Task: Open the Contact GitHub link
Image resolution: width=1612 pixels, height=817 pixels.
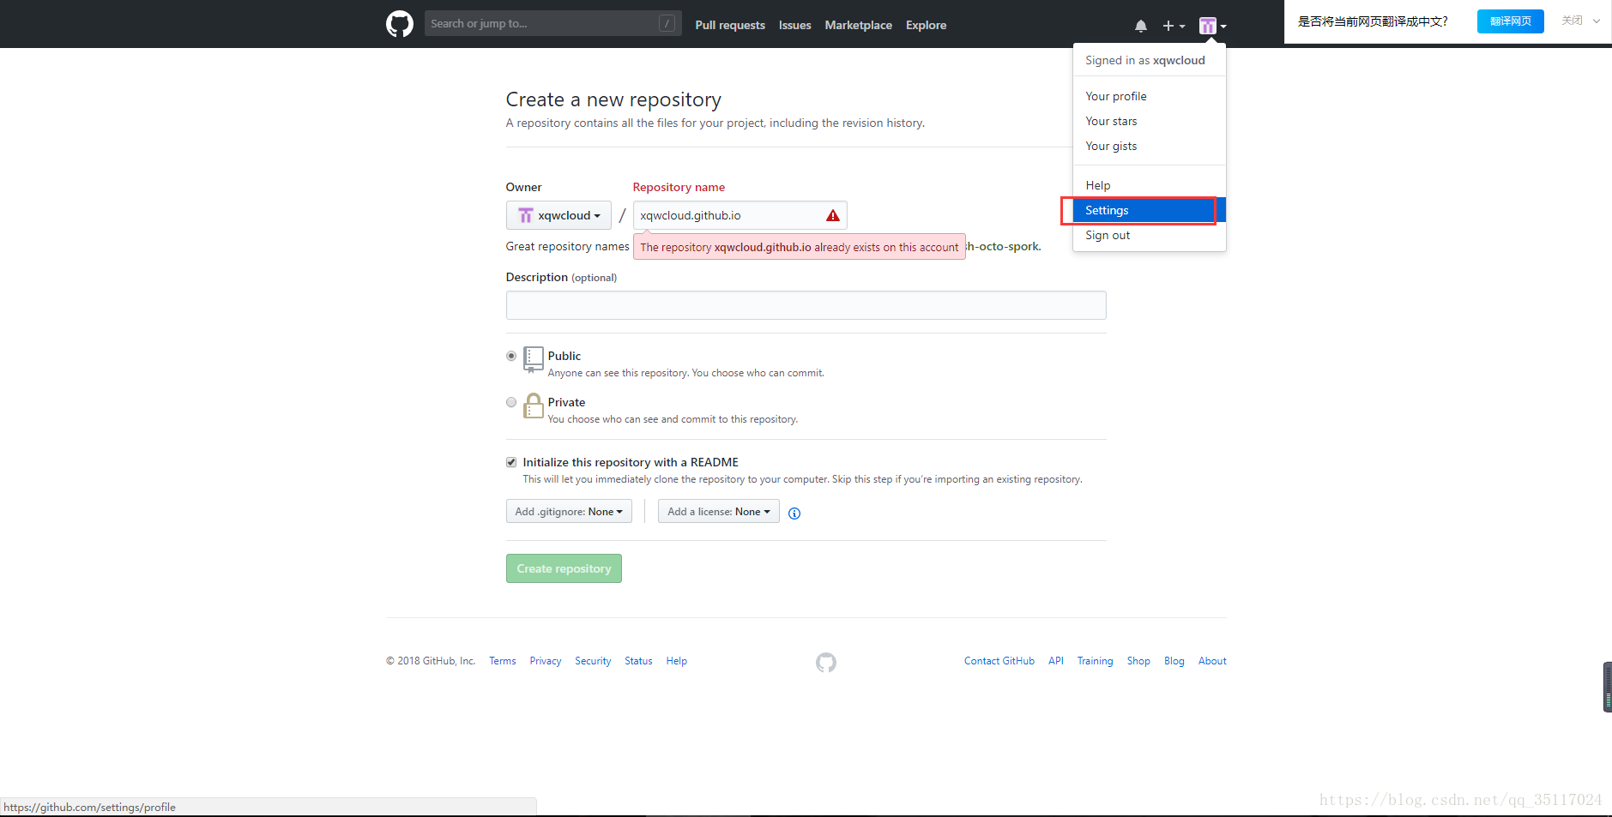Action: (x=999, y=661)
